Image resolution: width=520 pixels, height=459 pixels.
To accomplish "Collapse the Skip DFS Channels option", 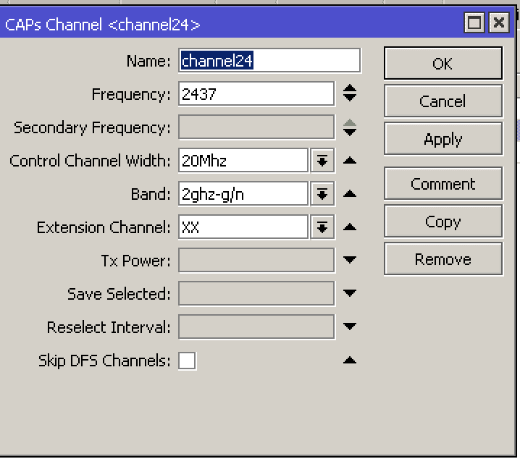I will [350, 360].
